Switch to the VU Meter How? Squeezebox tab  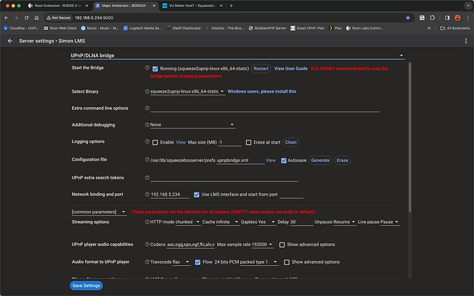192,5
